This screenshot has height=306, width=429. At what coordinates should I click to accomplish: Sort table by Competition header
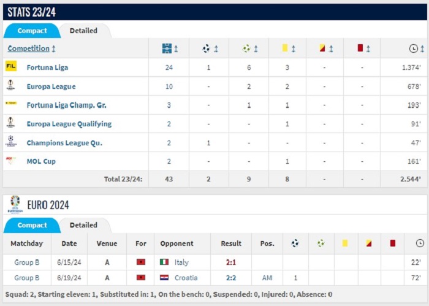pos(28,48)
